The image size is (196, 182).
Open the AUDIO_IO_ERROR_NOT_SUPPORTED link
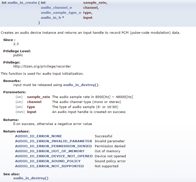tap(49, 166)
